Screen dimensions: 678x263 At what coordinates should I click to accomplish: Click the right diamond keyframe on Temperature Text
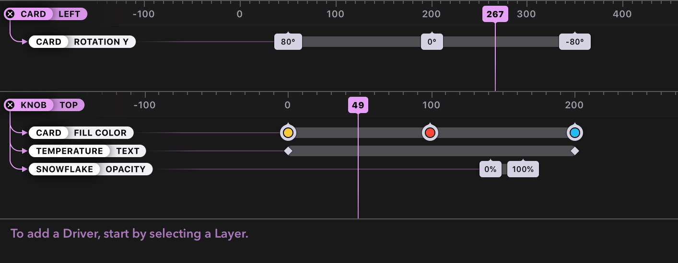(x=575, y=151)
